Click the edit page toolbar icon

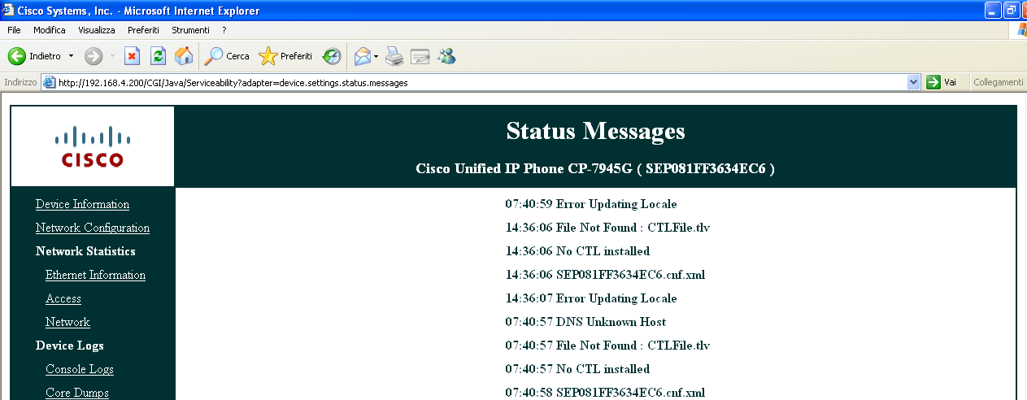(x=420, y=56)
